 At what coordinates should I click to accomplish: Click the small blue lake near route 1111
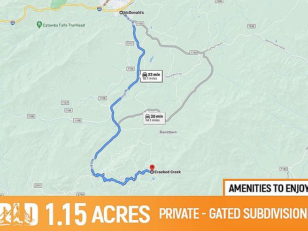coord(152,59)
